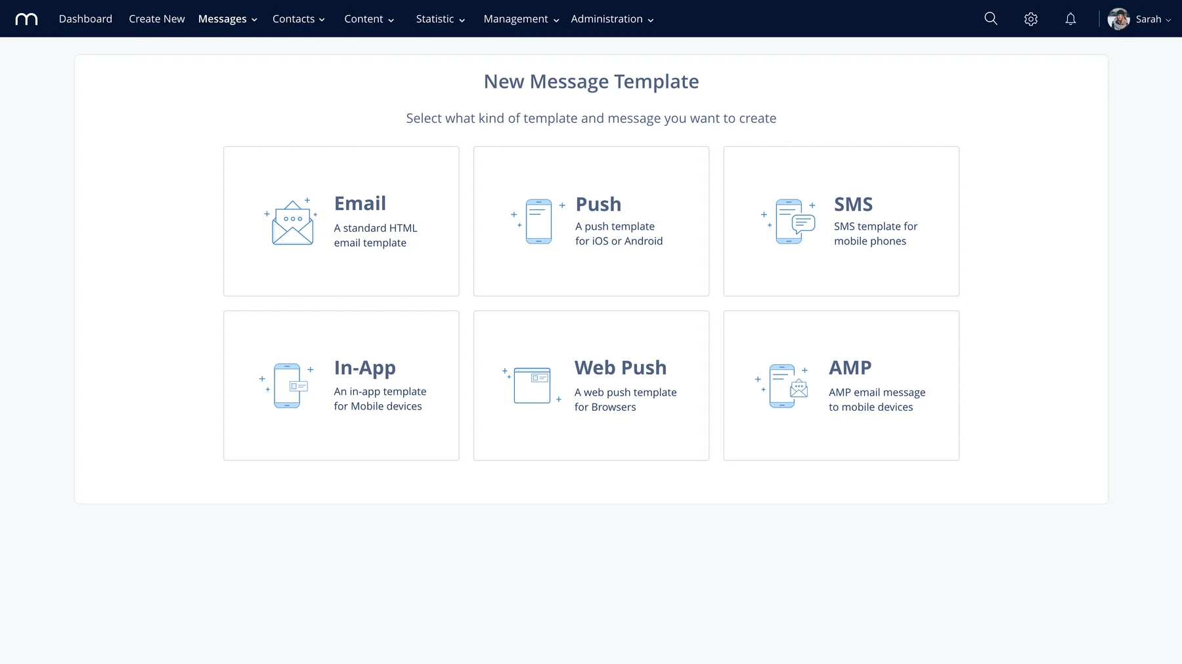Expand the Content dropdown menu

(x=369, y=19)
